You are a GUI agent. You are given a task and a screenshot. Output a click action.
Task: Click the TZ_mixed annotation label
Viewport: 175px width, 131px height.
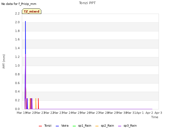tap(32, 11)
